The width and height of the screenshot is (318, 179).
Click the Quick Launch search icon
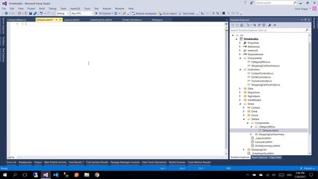click(295, 2)
